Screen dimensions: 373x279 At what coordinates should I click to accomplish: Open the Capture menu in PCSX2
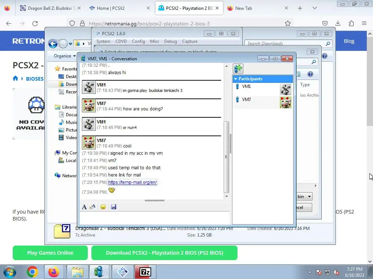[x=190, y=41]
